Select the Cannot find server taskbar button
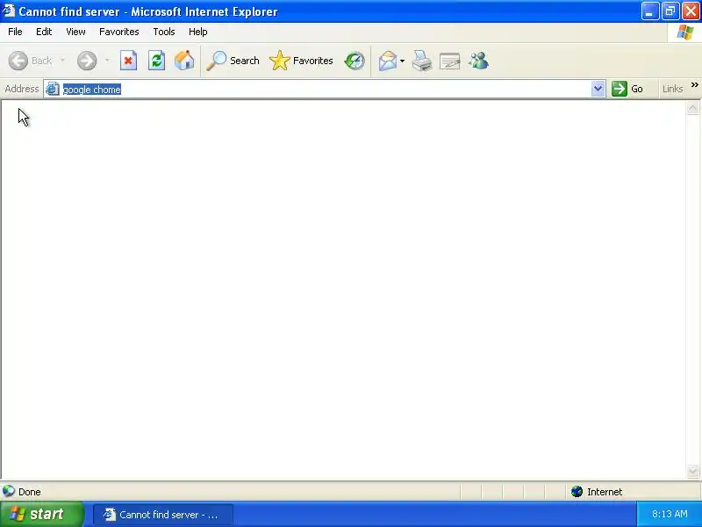This screenshot has width=702, height=527. 163,515
